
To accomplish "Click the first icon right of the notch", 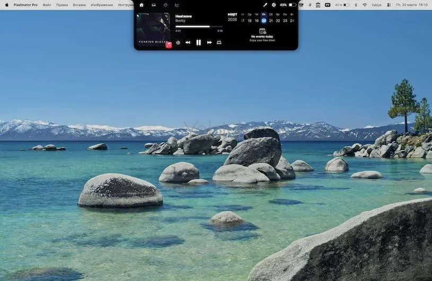I will point(301,5).
